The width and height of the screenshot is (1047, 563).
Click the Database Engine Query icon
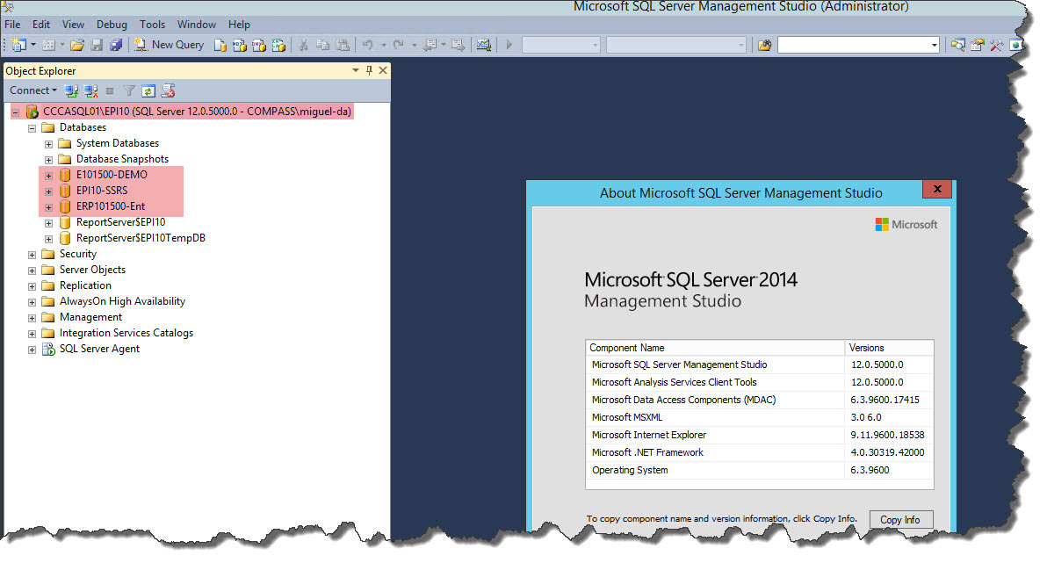pyautogui.click(x=220, y=45)
